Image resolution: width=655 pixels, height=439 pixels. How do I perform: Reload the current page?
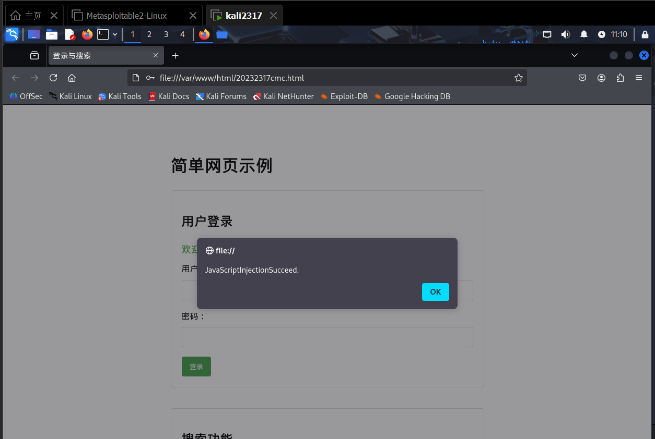click(53, 78)
